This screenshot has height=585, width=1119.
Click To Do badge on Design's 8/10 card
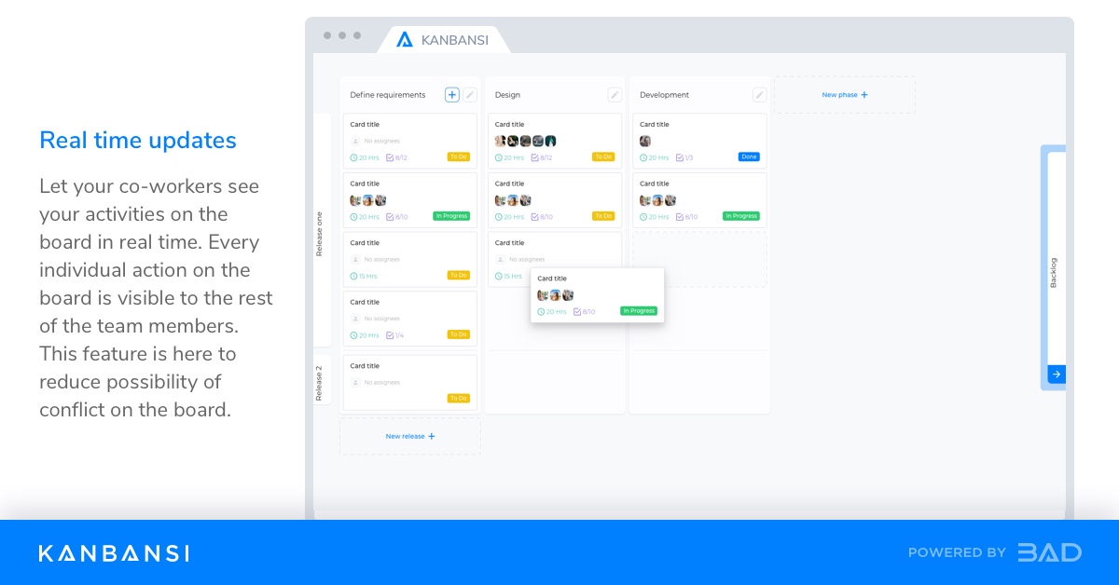click(x=603, y=216)
